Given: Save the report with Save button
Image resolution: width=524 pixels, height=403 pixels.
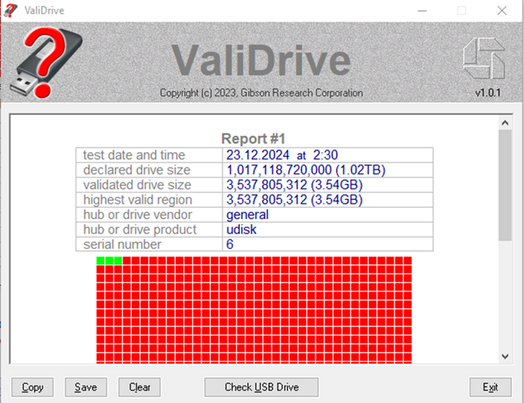Looking at the screenshot, I should click(86, 387).
